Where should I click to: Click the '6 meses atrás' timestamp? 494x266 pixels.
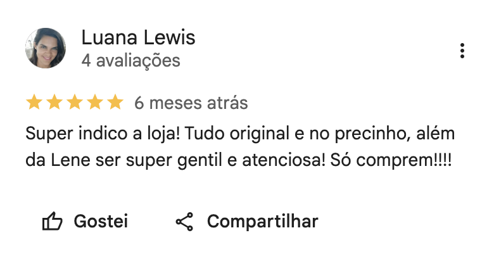(x=191, y=103)
